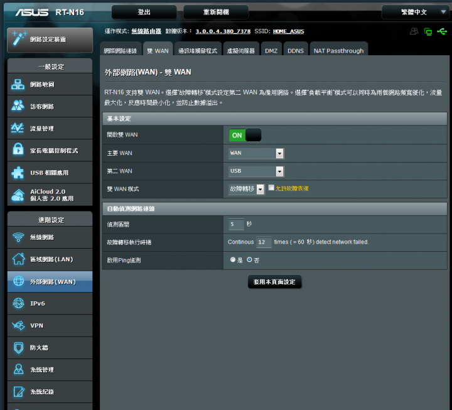The height and width of the screenshot is (410, 452).
Task: Open 訪客網路 in the sidebar
Action: tap(50, 106)
